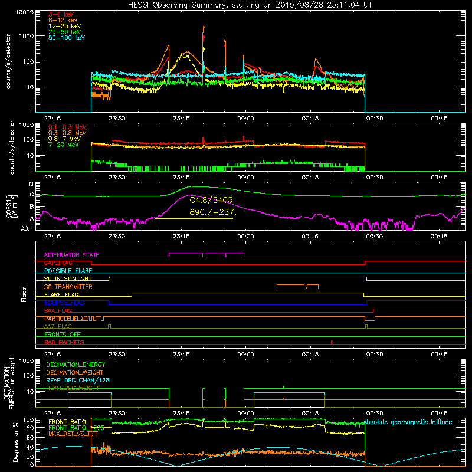Click the 23:45 time label under the GOES15 panel
The width and height of the screenshot is (472, 472).
point(181,237)
